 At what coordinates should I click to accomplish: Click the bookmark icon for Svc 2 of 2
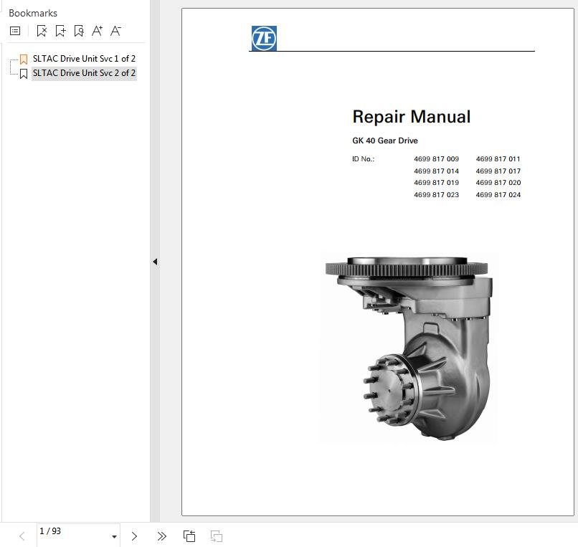[x=24, y=74]
